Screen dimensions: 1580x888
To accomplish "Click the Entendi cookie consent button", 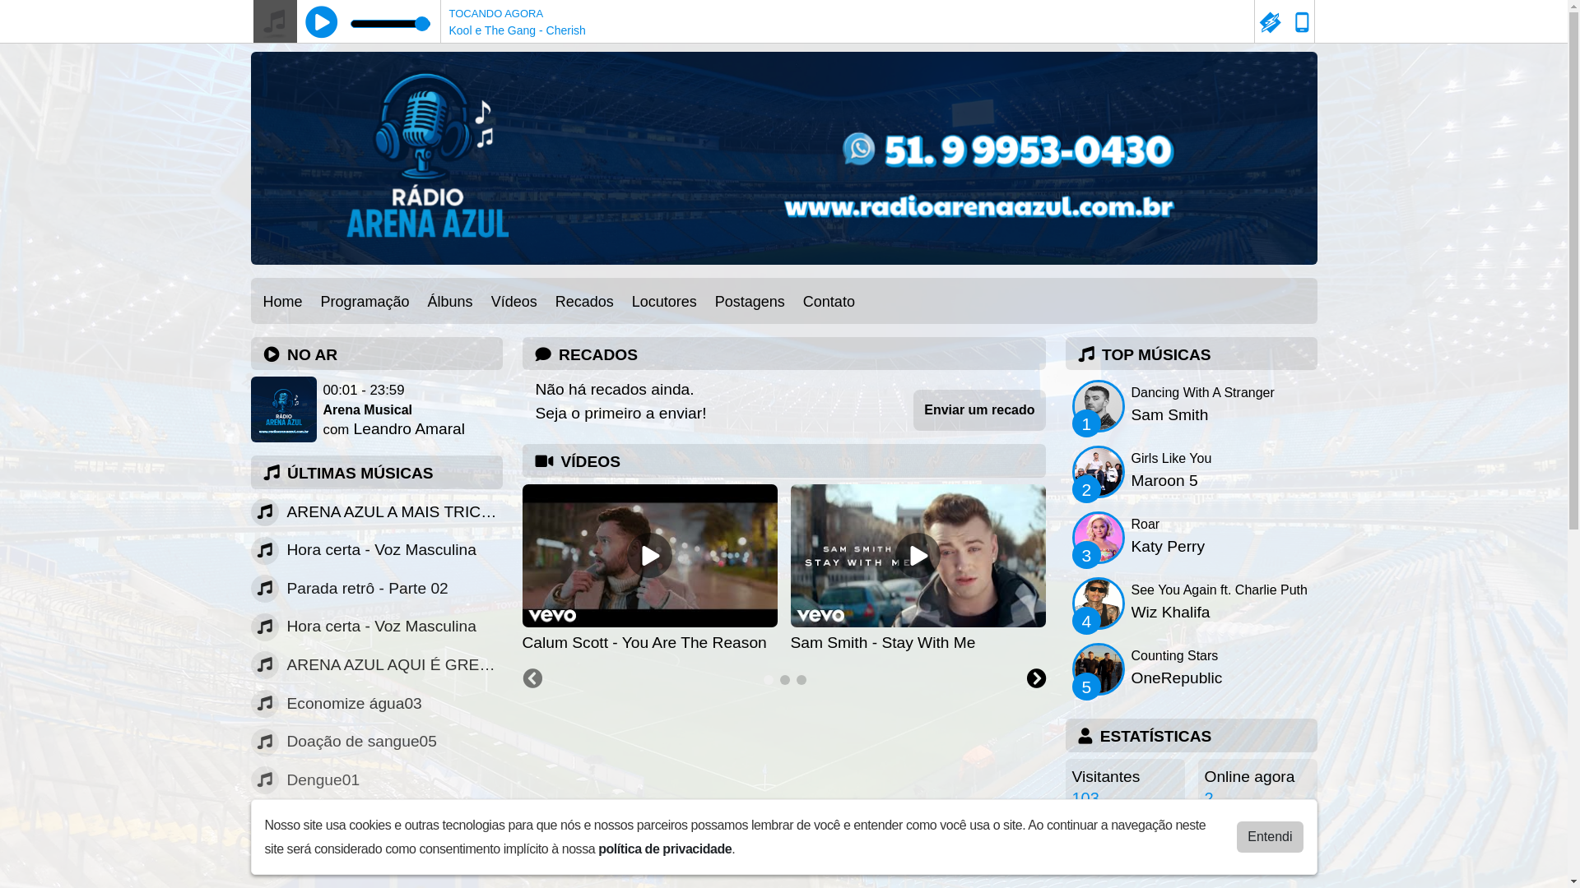I will click(x=1270, y=837).
